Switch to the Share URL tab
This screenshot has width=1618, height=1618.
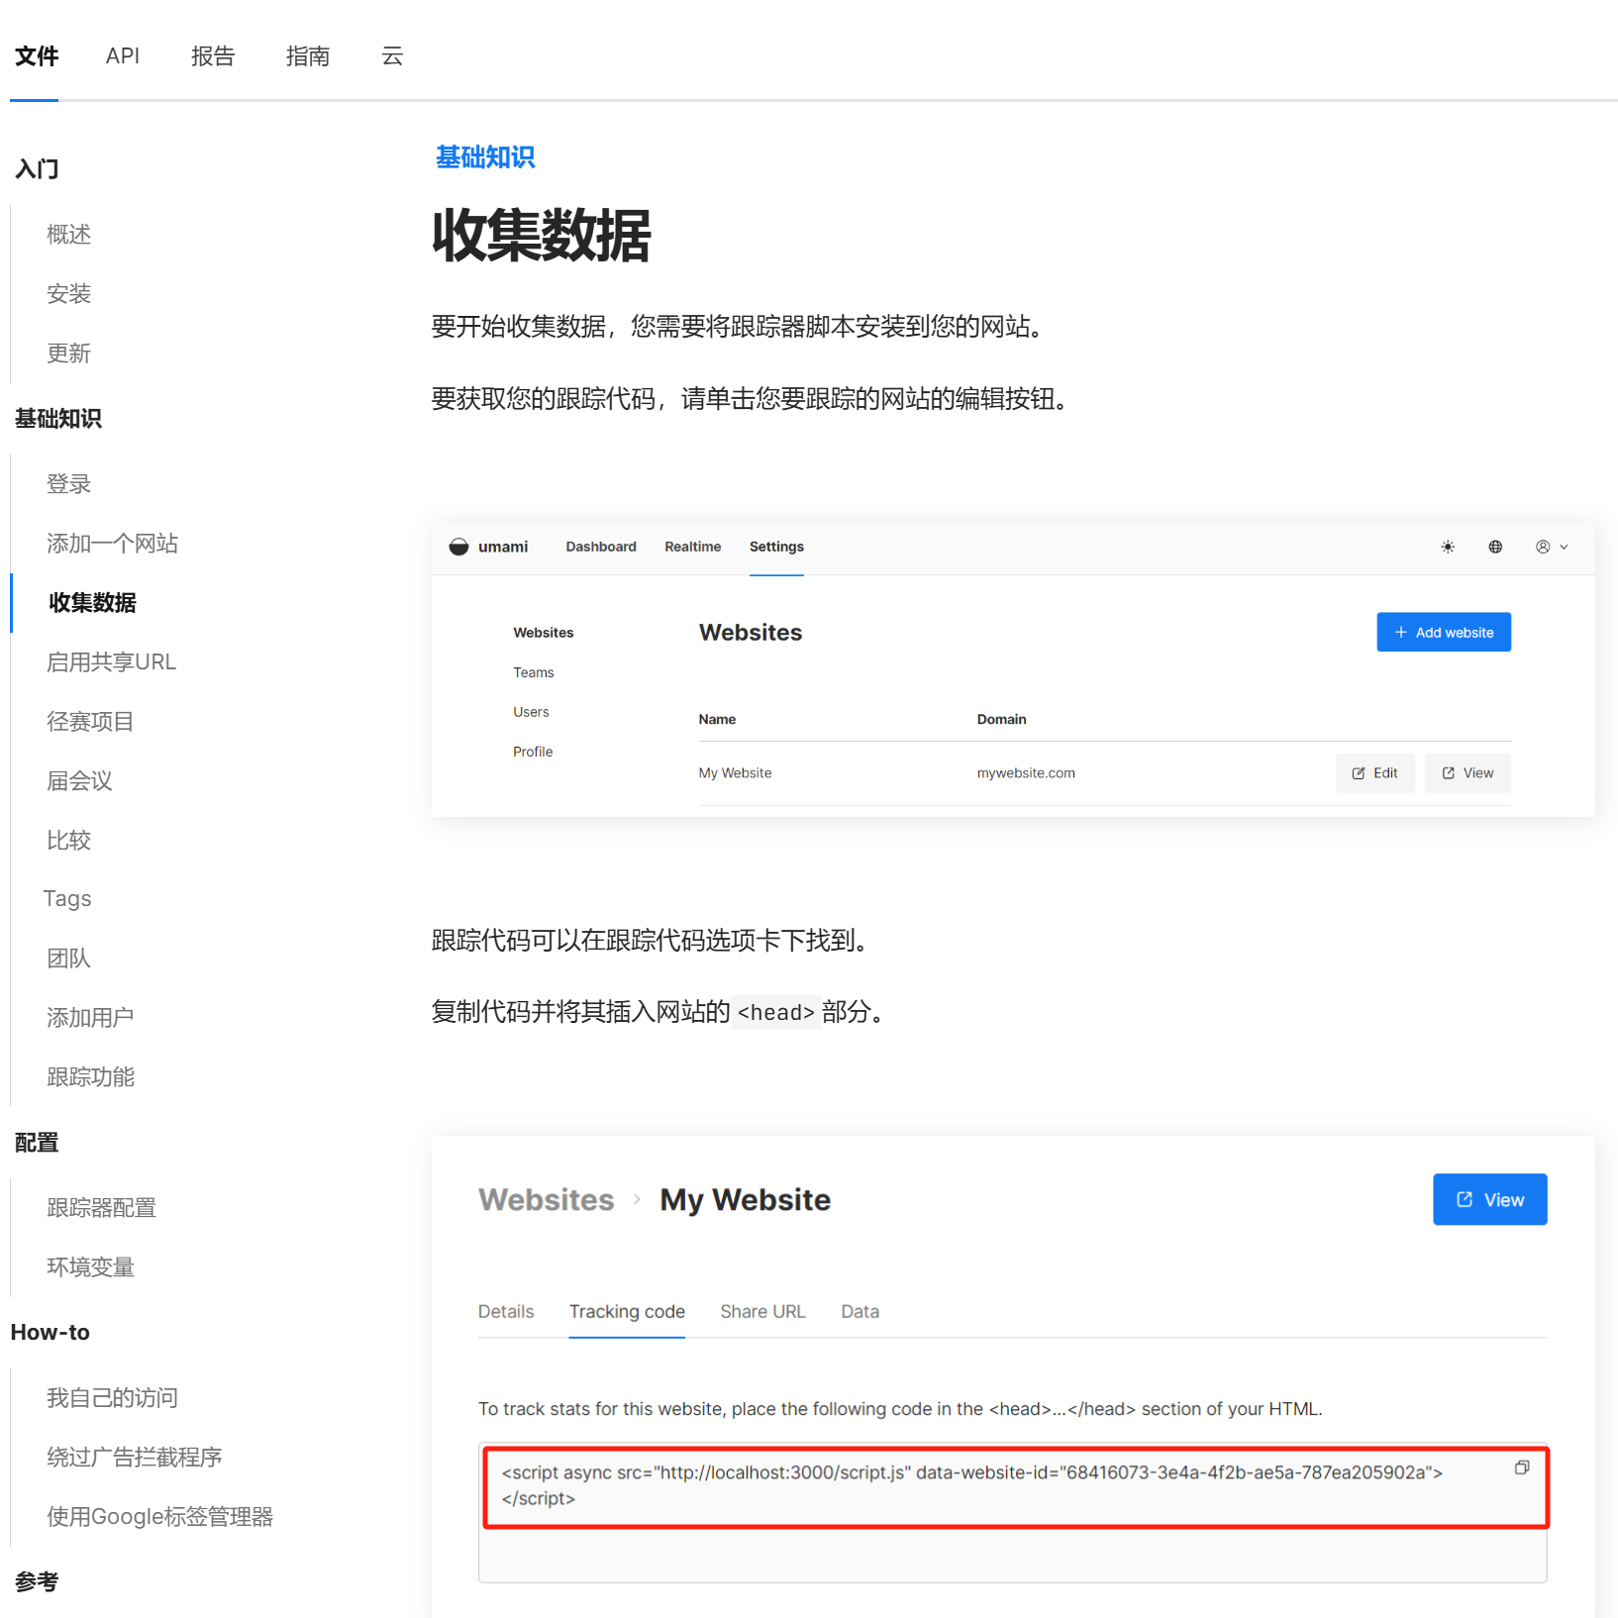(x=762, y=1311)
